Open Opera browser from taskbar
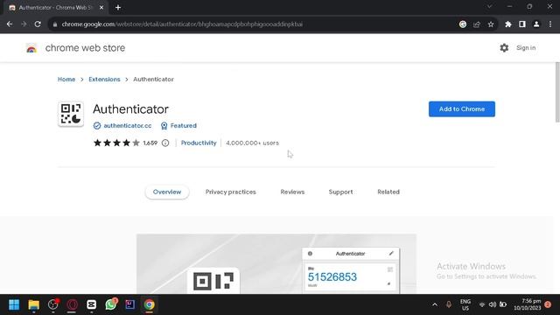 coord(72,304)
